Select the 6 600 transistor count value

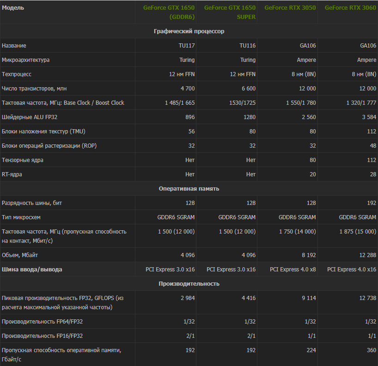[249, 89]
